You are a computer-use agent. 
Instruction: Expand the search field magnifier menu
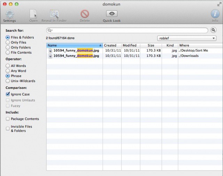click(50, 30)
